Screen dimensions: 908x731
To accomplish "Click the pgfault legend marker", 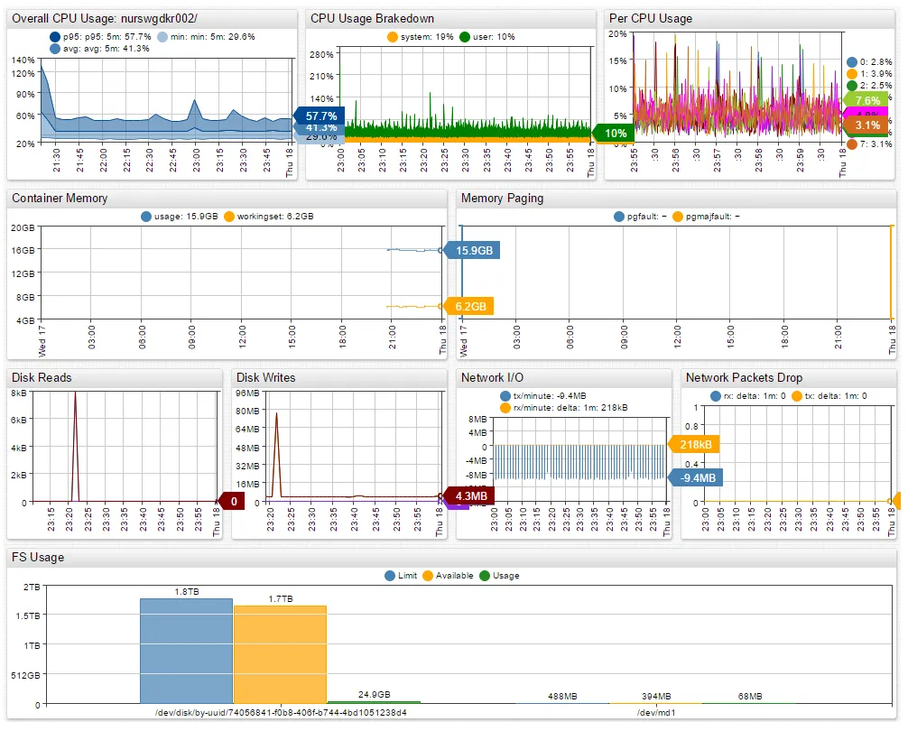I will coord(619,217).
